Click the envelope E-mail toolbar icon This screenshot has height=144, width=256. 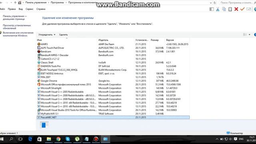tap(248, 9)
